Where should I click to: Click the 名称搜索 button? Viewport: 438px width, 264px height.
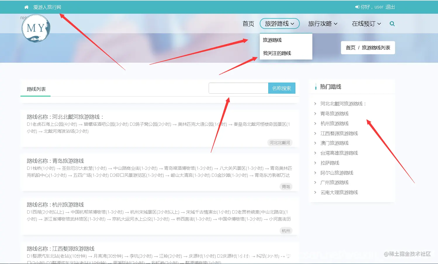(282, 88)
